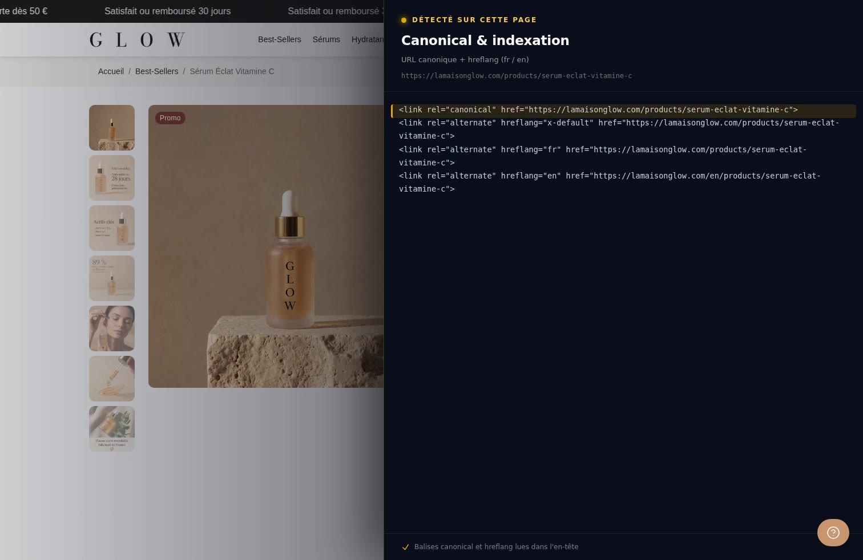Click the Promo badge on the product image

pyautogui.click(x=170, y=118)
